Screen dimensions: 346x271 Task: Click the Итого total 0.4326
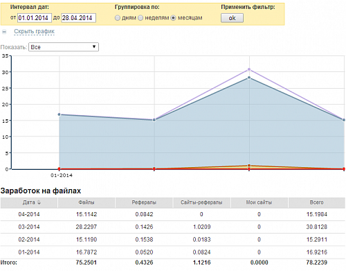coord(144,263)
